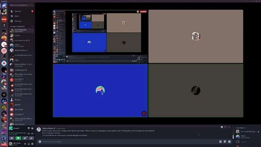Image resolution: width=261 pixels, height=147 pixels.
Task: Open the Edge direct message
Action: pos(22,60)
